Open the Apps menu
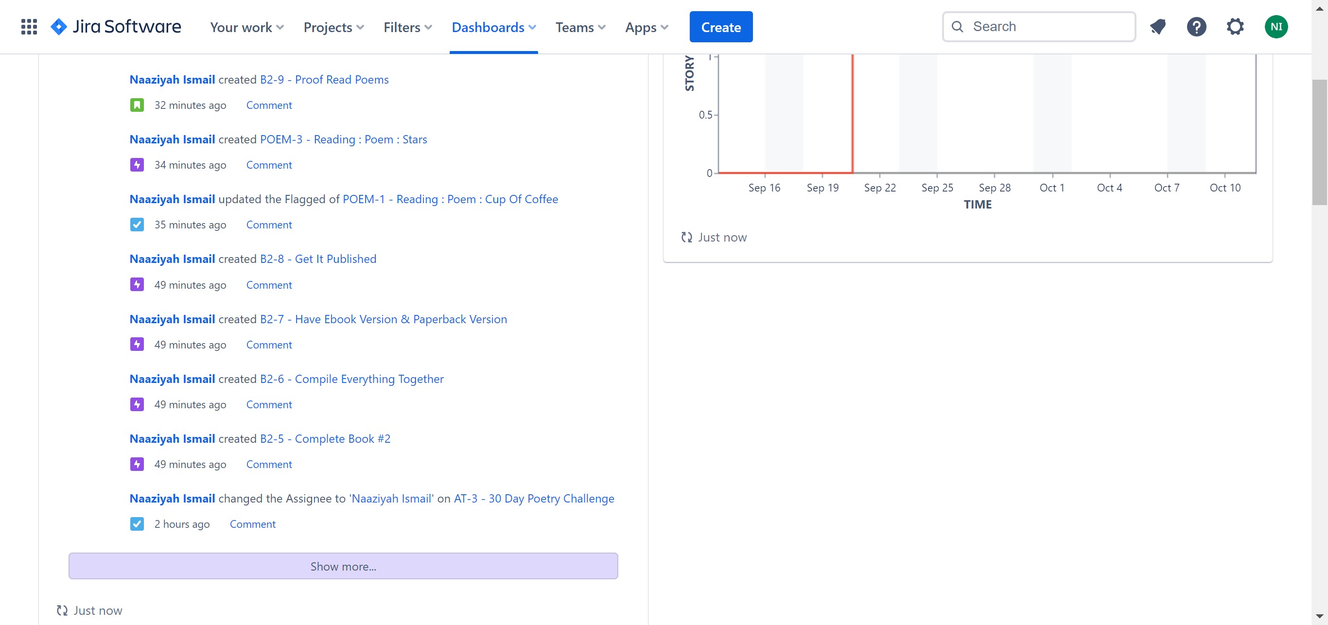Image resolution: width=1328 pixels, height=625 pixels. [x=647, y=27]
